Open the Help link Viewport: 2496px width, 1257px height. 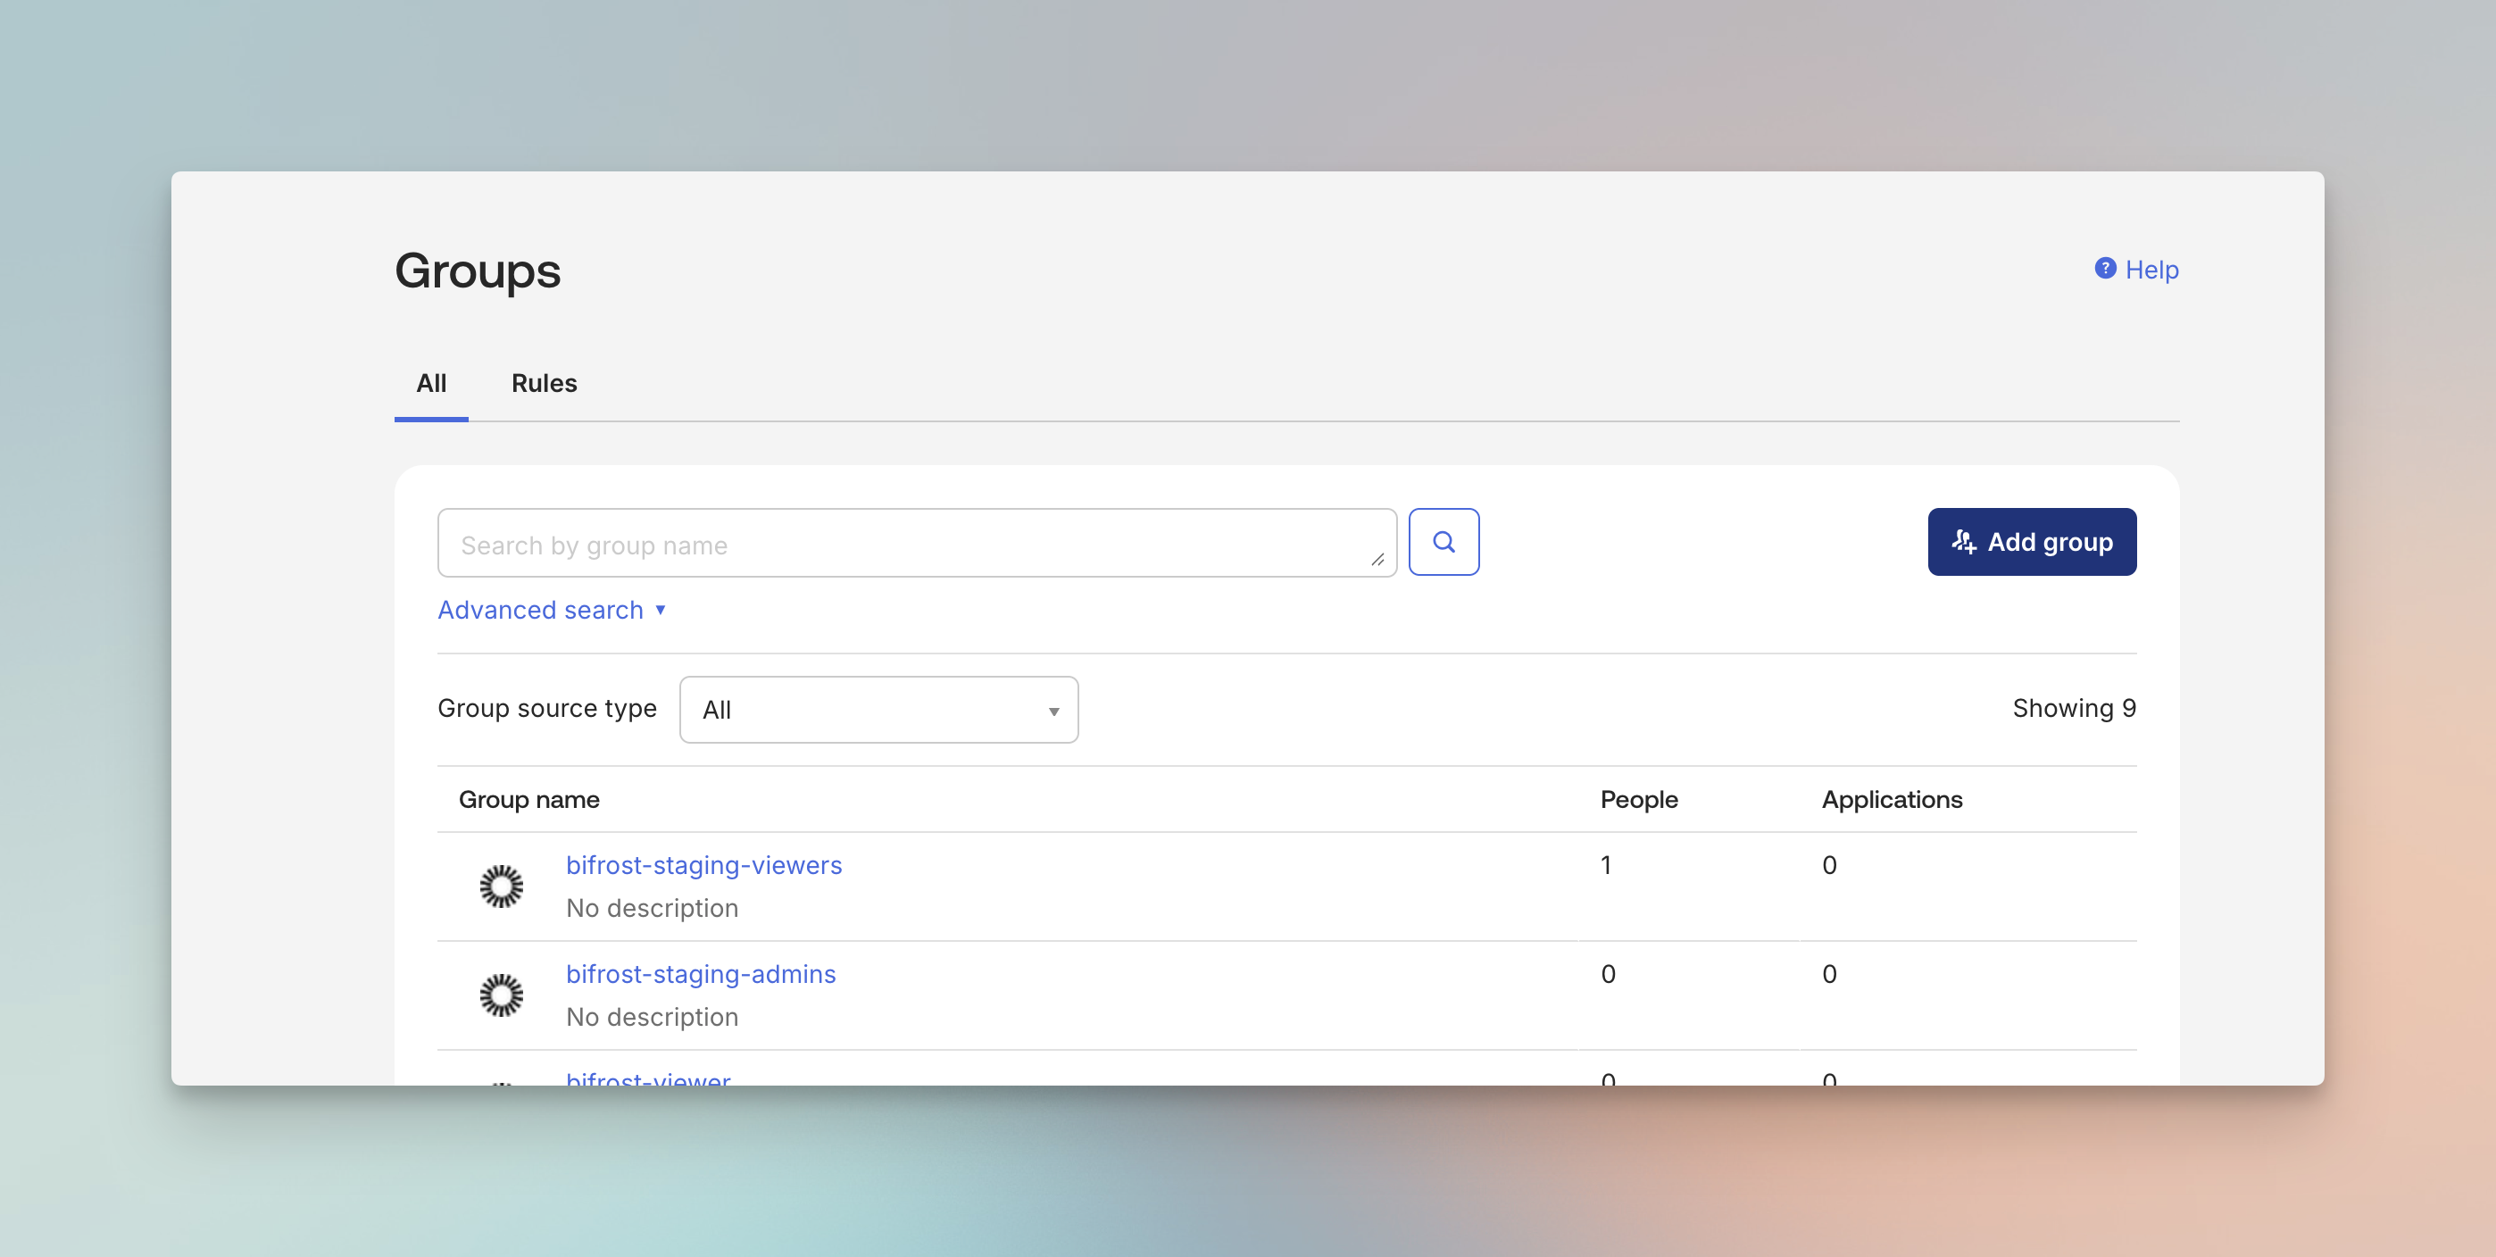2151,270
